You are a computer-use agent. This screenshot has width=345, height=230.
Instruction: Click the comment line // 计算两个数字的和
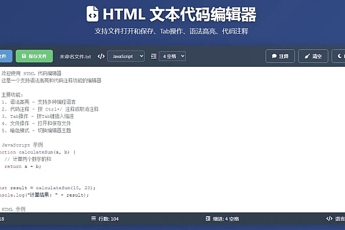point(28,159)
